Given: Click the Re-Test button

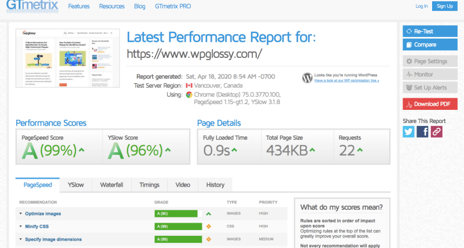Looking at the screenshot, I should click(x=430, y=31).
